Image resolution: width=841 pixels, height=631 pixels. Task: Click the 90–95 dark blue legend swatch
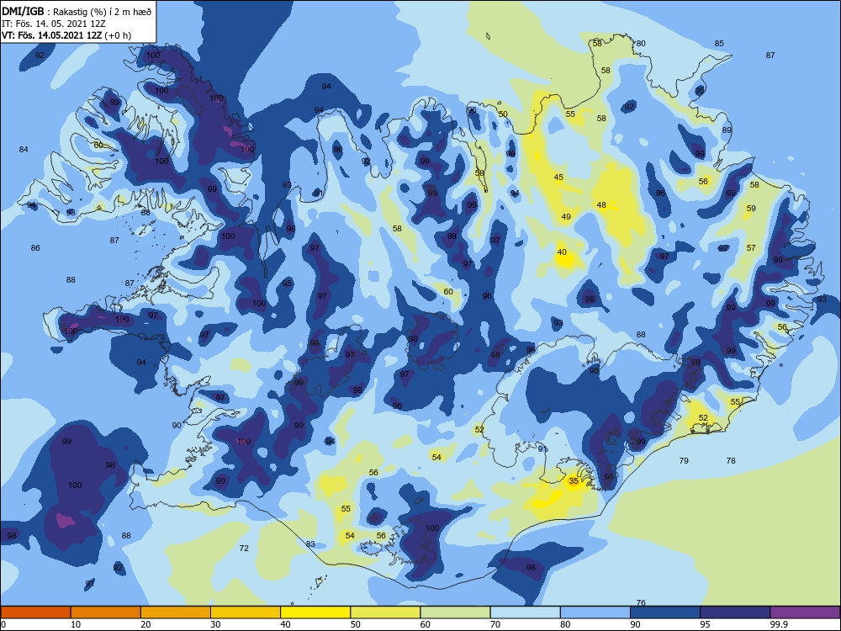[x=665, y=612]
